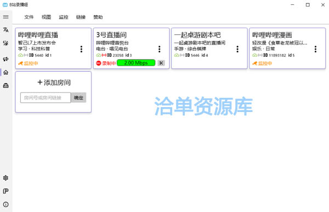Maximize the 录播姬 window
This screenshot has width=329, height=212.
pos(308,4)
